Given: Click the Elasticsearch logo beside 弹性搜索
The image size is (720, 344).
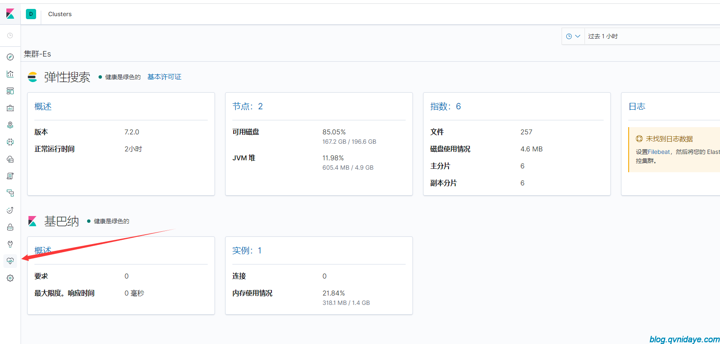Looking at the screenshot, I should [32, 77].
